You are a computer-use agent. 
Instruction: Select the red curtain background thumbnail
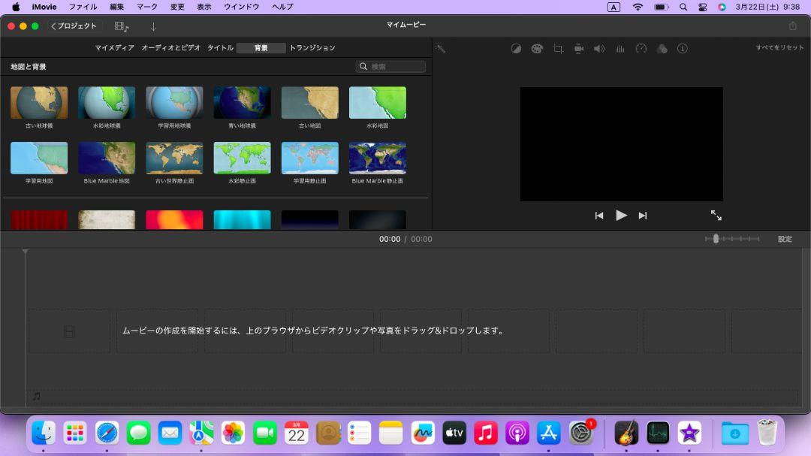pyautogui.click(x=39, y=219)
